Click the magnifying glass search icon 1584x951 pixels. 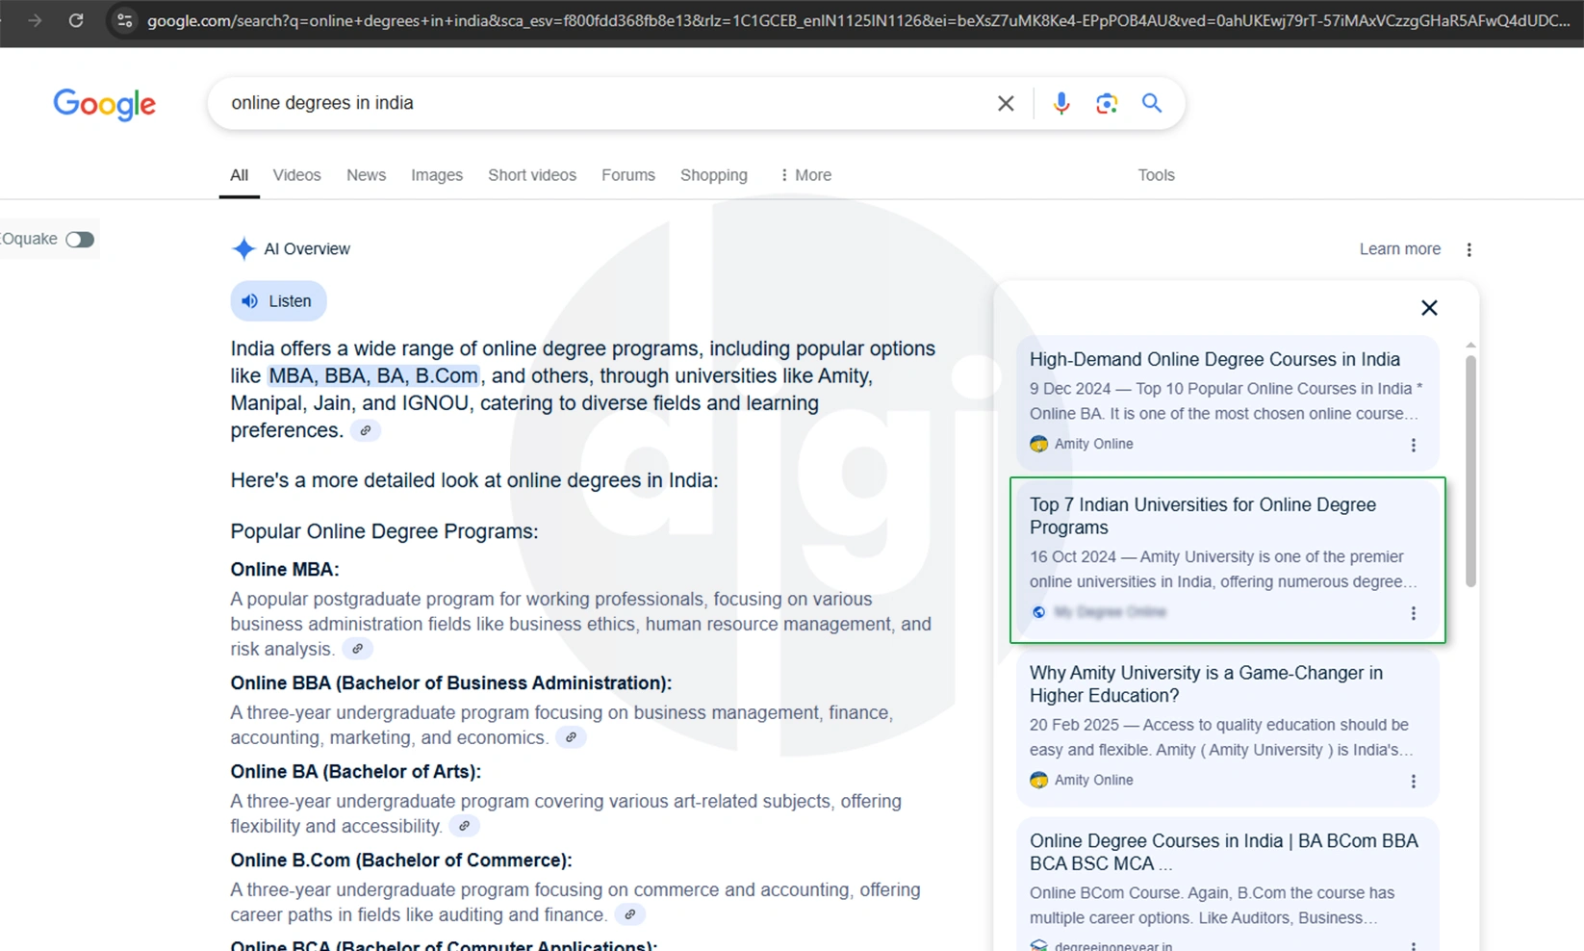coord(1152,103)
